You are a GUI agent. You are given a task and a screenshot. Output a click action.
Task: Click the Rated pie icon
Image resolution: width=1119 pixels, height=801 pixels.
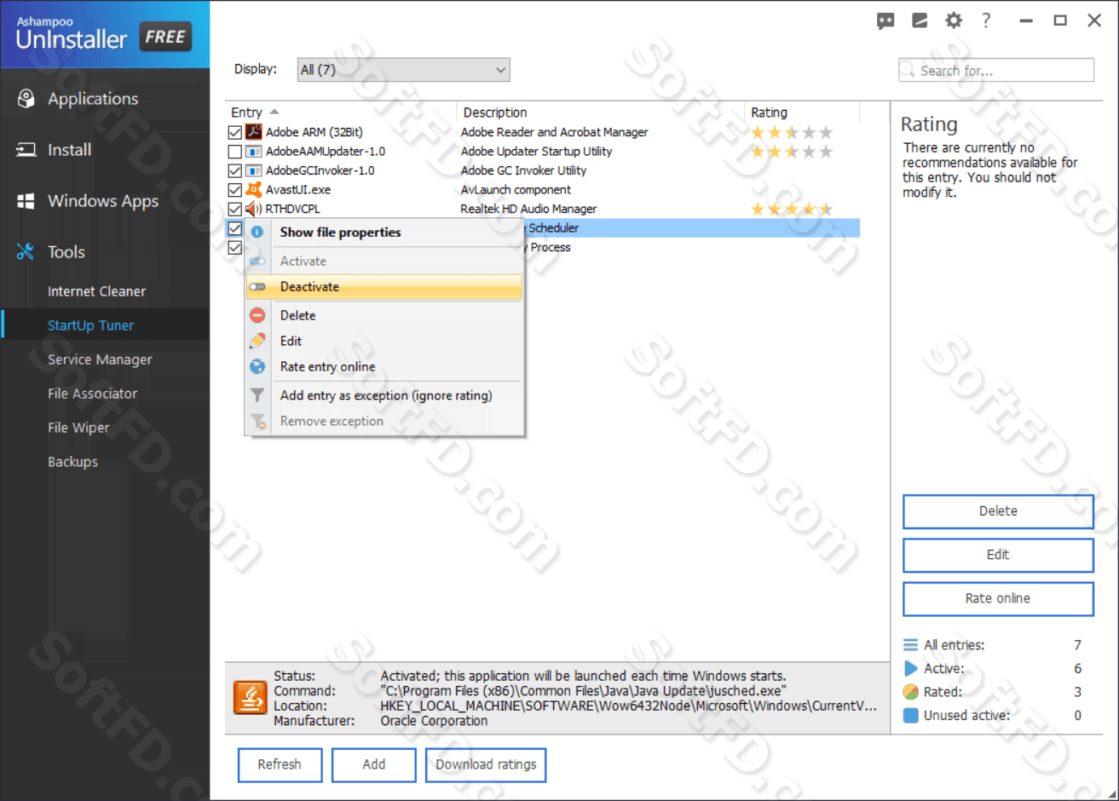(x=910, y=692)
